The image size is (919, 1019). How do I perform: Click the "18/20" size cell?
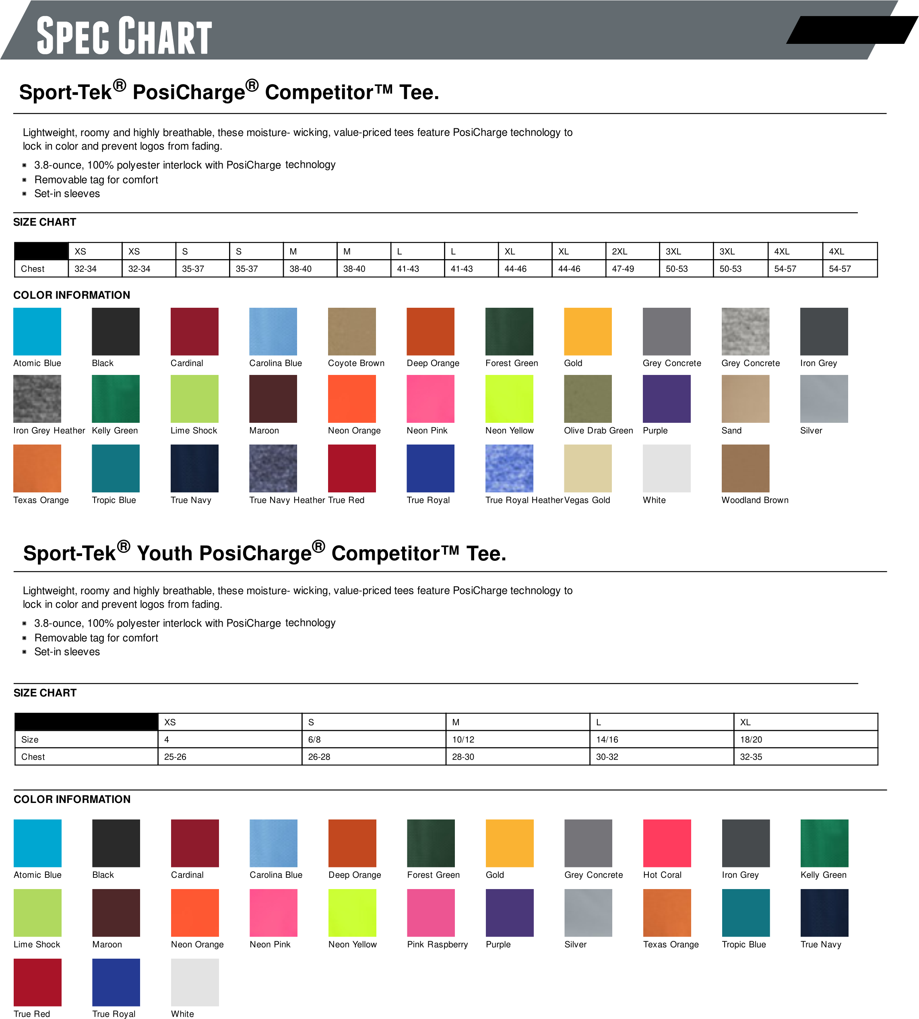806,739
